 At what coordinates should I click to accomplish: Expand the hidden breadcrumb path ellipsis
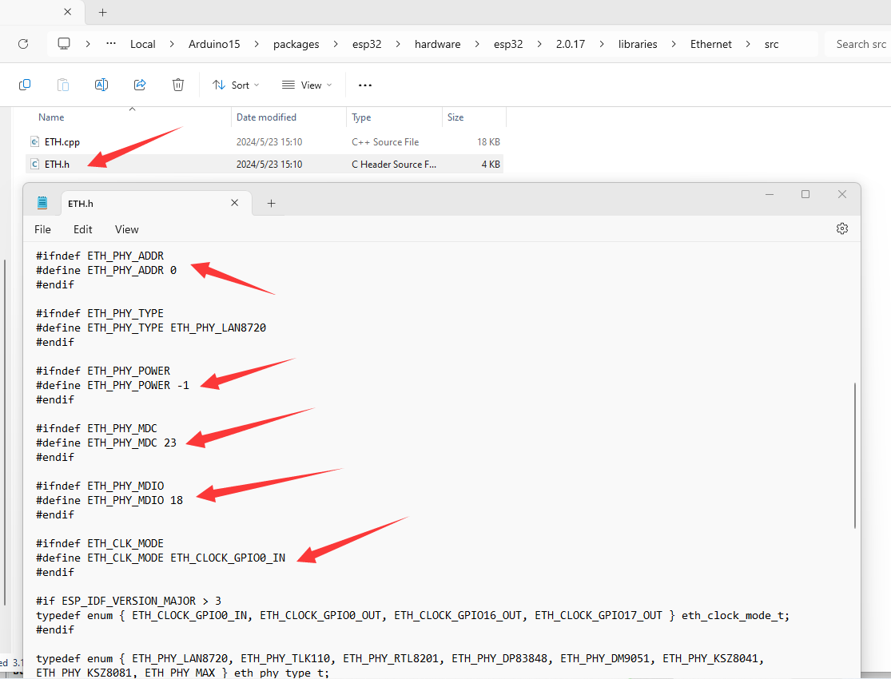[111, 44]
